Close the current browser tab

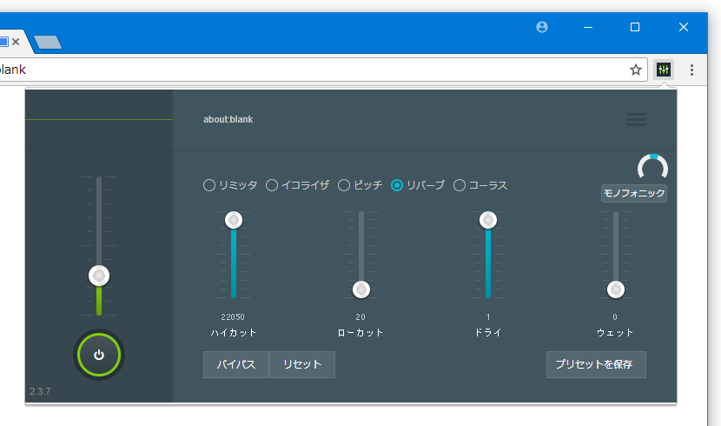[16, 42]
